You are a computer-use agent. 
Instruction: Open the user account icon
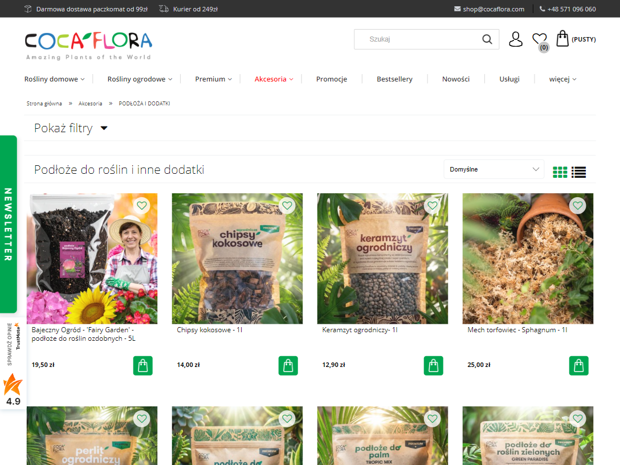[515, 39]
